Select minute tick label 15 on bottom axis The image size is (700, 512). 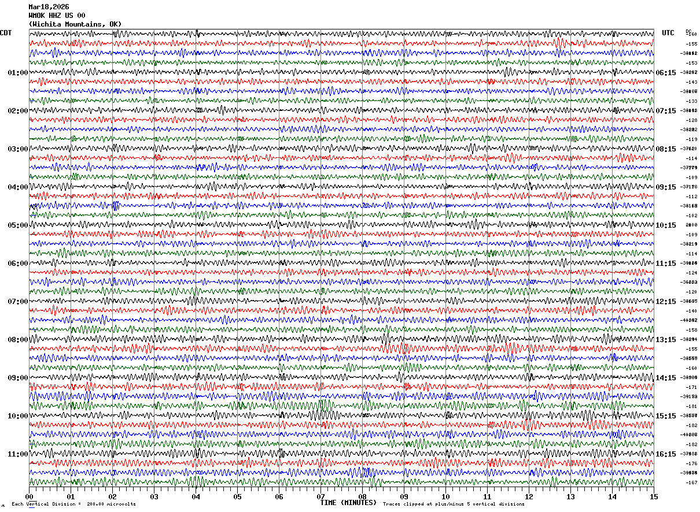[654, 496]
